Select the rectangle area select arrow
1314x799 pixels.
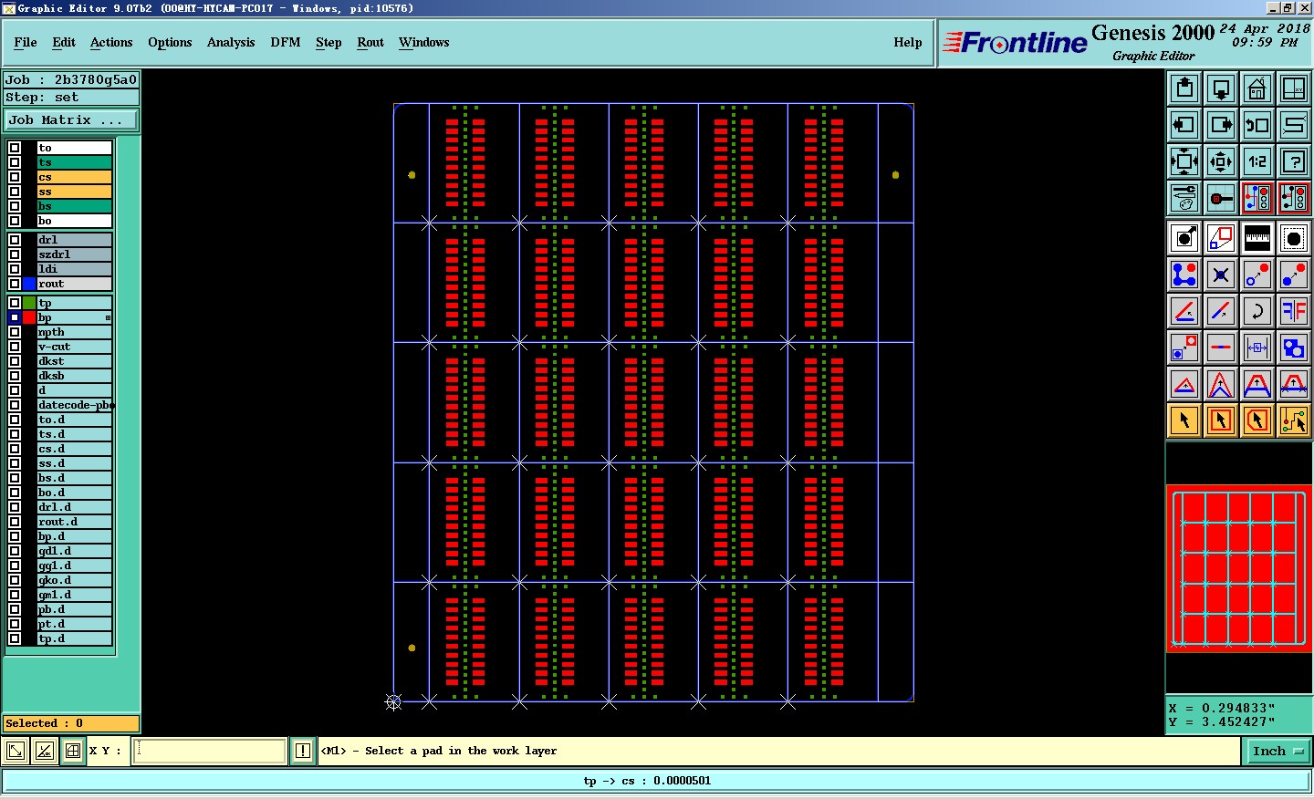tap(1221, 420)
